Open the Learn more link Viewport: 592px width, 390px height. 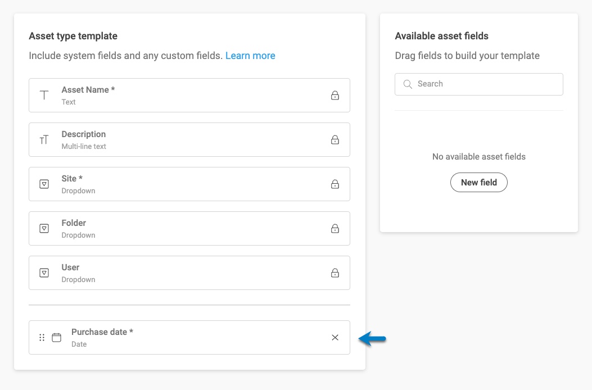pos(250,56)
